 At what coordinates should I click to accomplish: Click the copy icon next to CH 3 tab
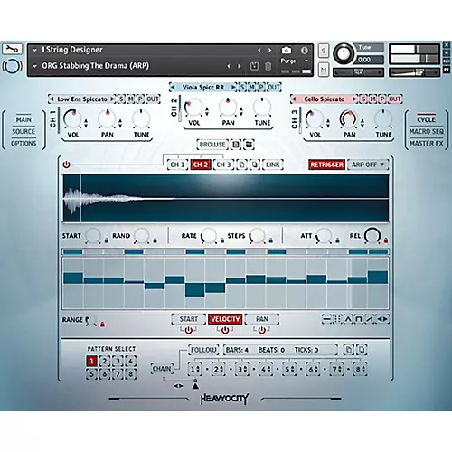241,165
